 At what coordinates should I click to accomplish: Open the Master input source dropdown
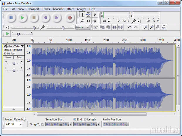tap(82, 27)
